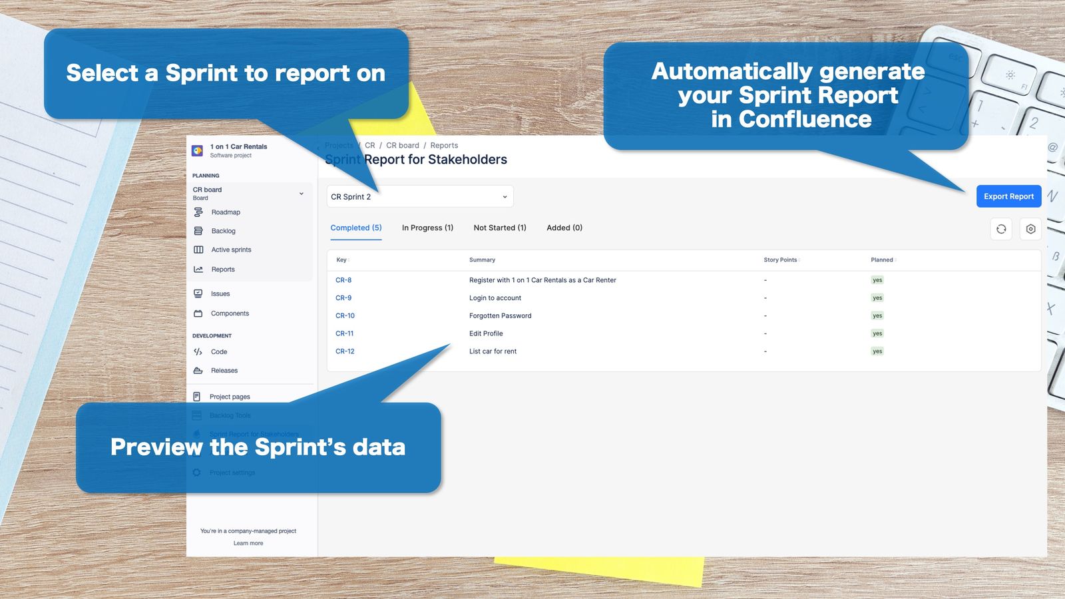
Task: Open the Releases icon in sidebar
Action: (198, 371)
